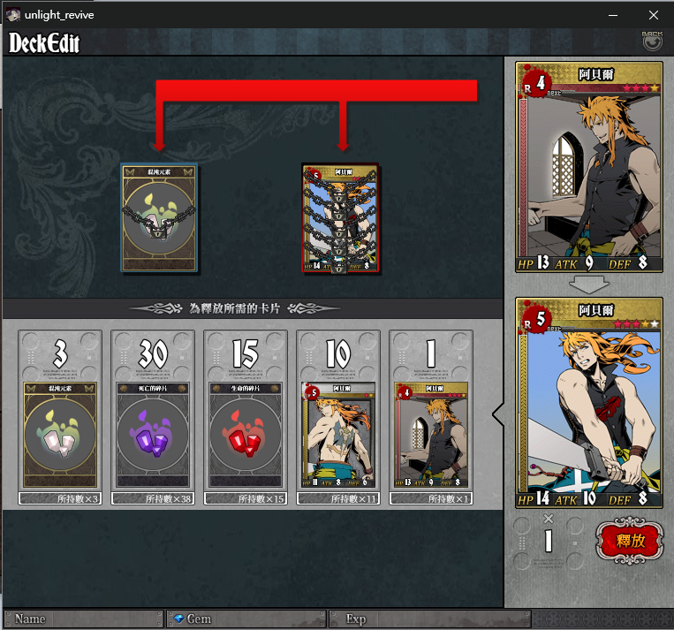This screenshot has width=674, height=630.
Task: Click the BACK return icon
Action: tap(652, 41)
